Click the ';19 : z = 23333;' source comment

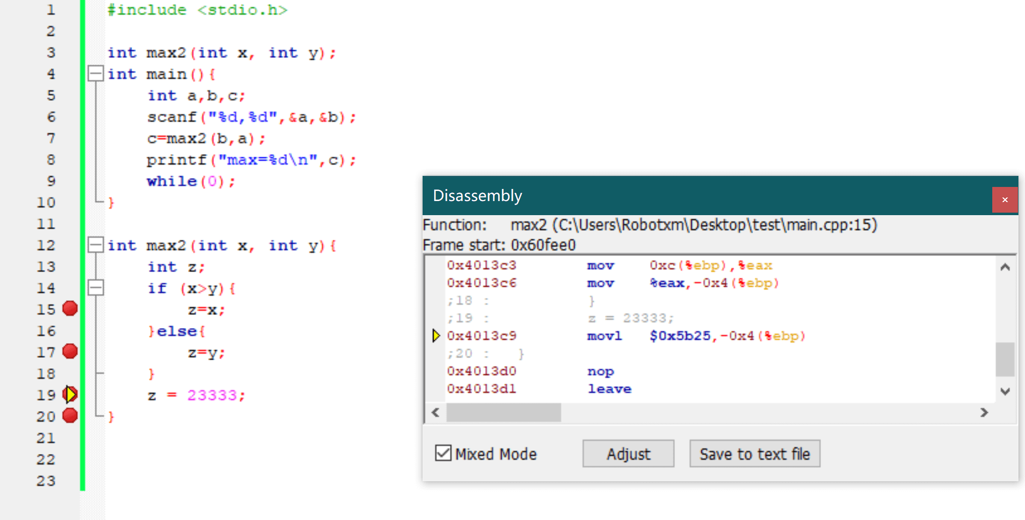[560, 318]
